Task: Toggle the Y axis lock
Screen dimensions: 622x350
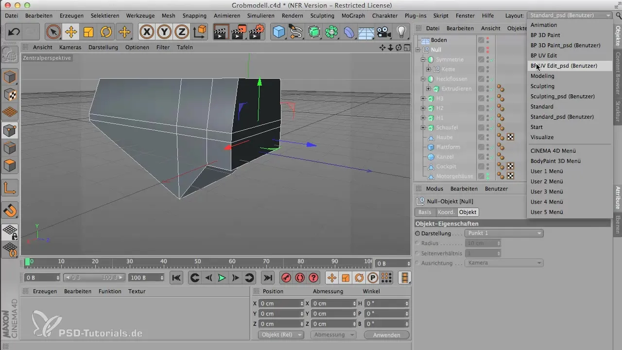Action: (164, 32)
